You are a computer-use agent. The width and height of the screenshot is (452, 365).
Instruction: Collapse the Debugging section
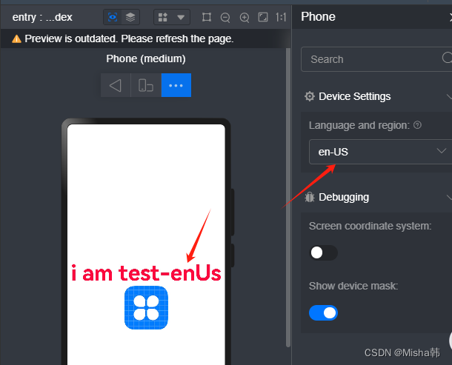pos(449,198)
